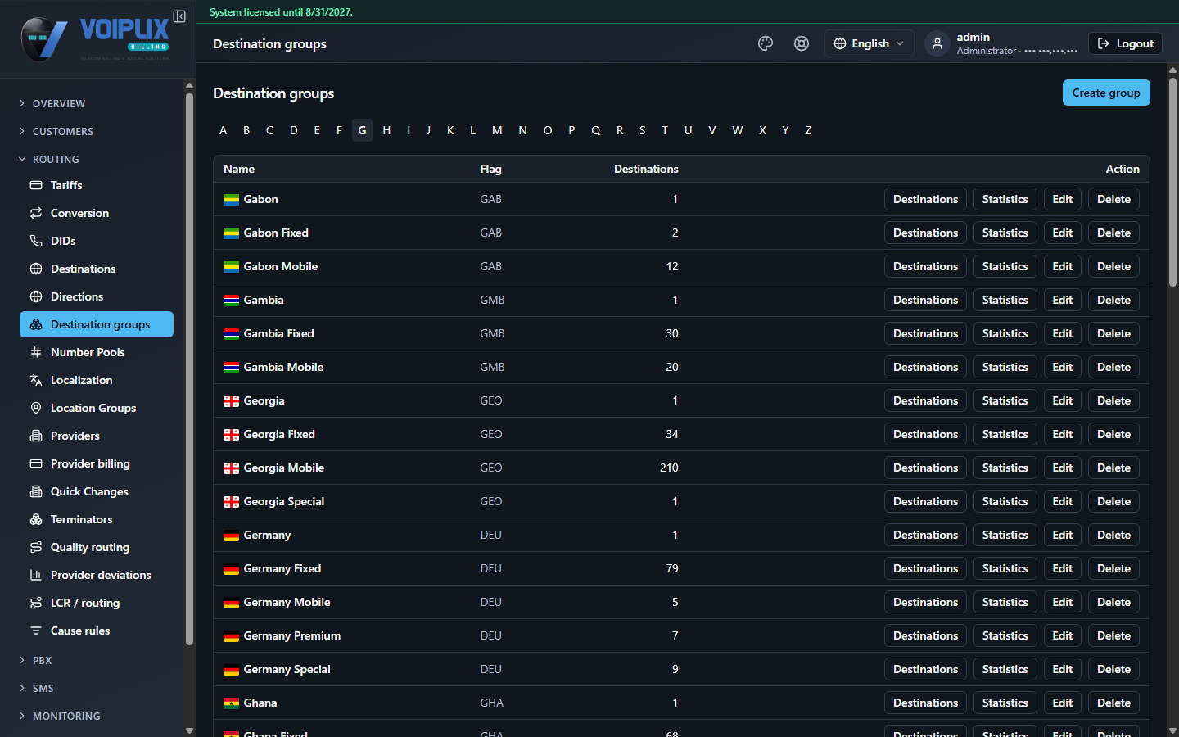Open LCR / routing in the sidebar
Screen dimensions: 1179x737
(97, 603)
